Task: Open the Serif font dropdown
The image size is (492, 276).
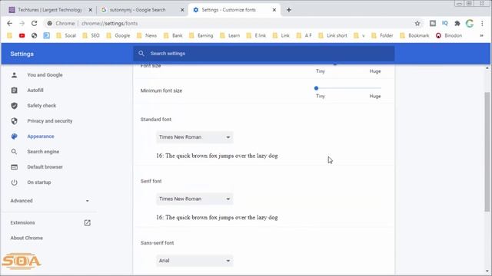Action: pos(194,199)
